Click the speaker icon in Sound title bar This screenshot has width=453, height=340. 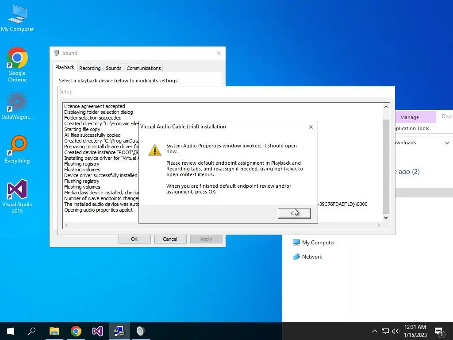[x=57, y=53]
